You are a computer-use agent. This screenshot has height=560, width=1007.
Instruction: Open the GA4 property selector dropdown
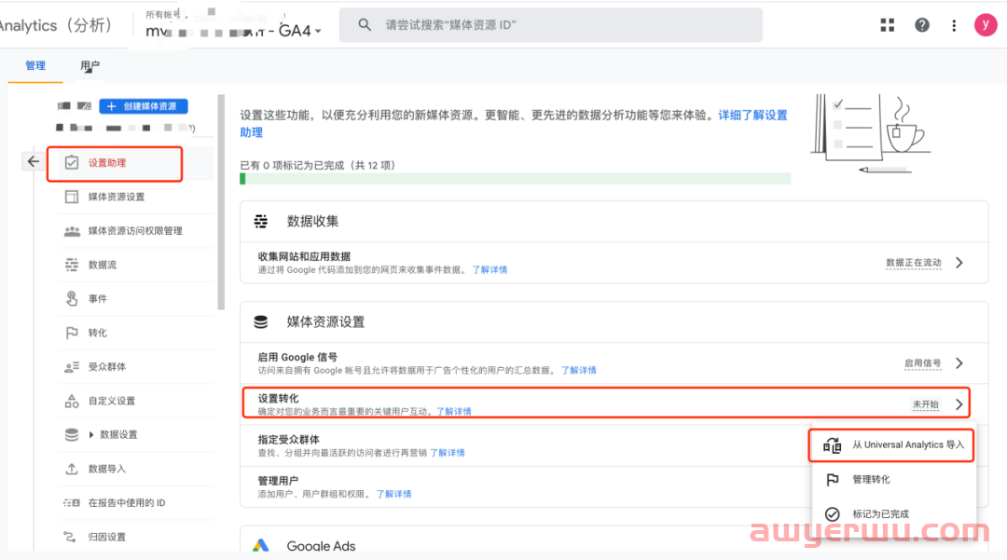(x=318, y=31)
